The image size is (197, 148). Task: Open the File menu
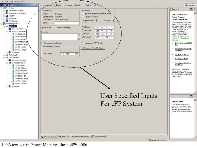coord(2,1)
